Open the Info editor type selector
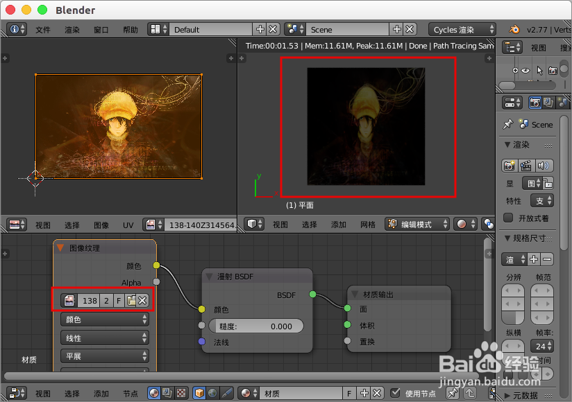572x402 pixels. point(17,30)
